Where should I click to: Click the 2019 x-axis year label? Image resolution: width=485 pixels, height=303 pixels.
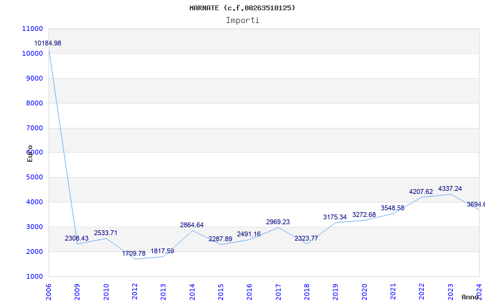(x=336, y=292)
